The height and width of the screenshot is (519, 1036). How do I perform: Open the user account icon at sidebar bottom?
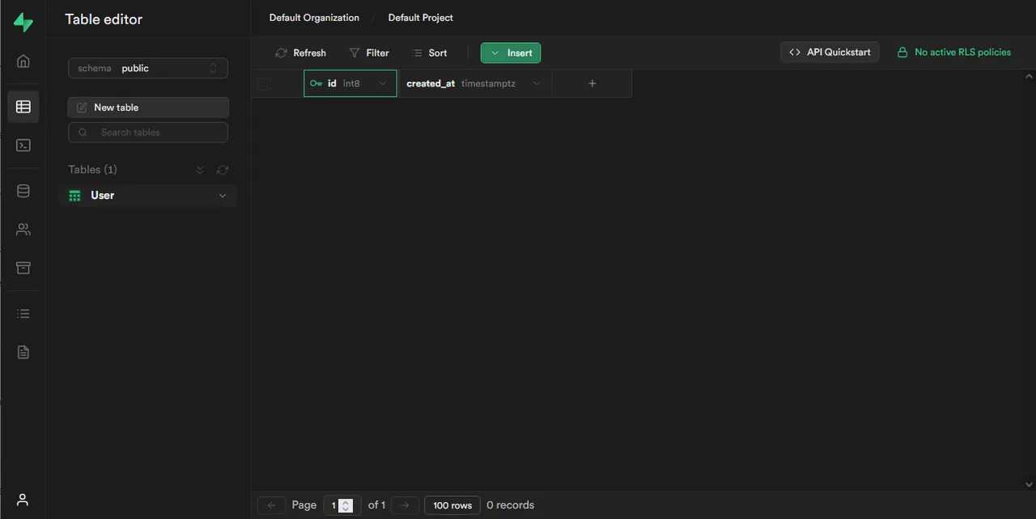(x=23, y=500)
